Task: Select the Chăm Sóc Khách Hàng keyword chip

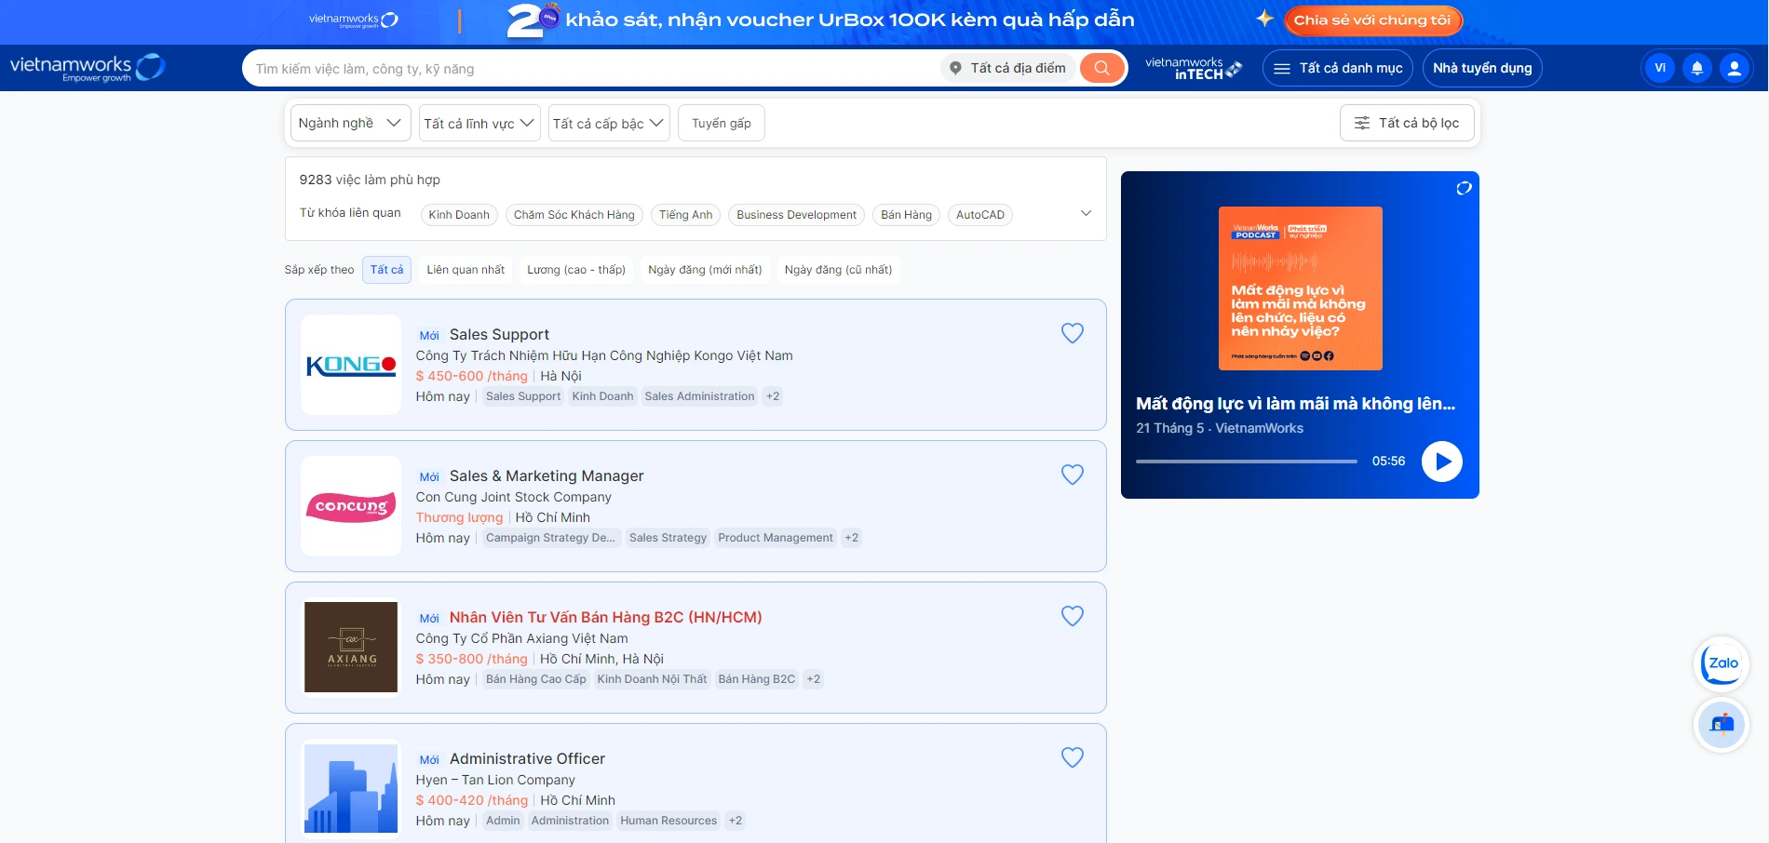Action: coord(574,215)
